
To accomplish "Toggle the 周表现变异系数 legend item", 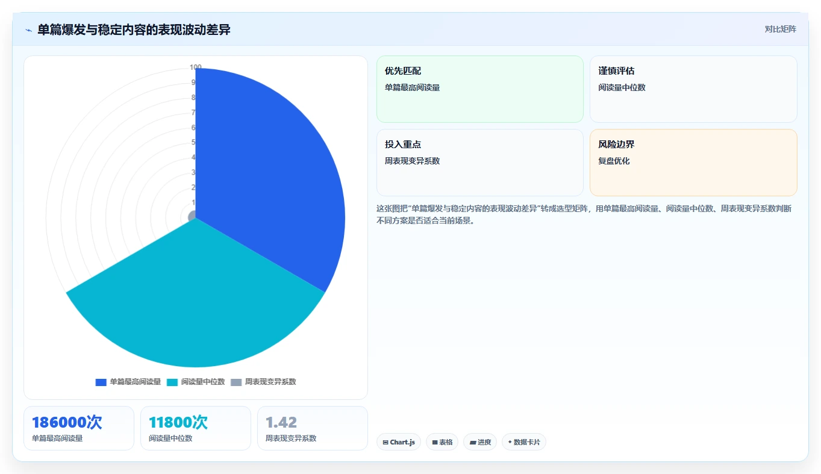I will click(263, 382).
